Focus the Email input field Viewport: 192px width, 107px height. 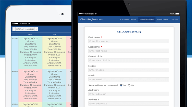pyautogui.click(x=128, y=79)
